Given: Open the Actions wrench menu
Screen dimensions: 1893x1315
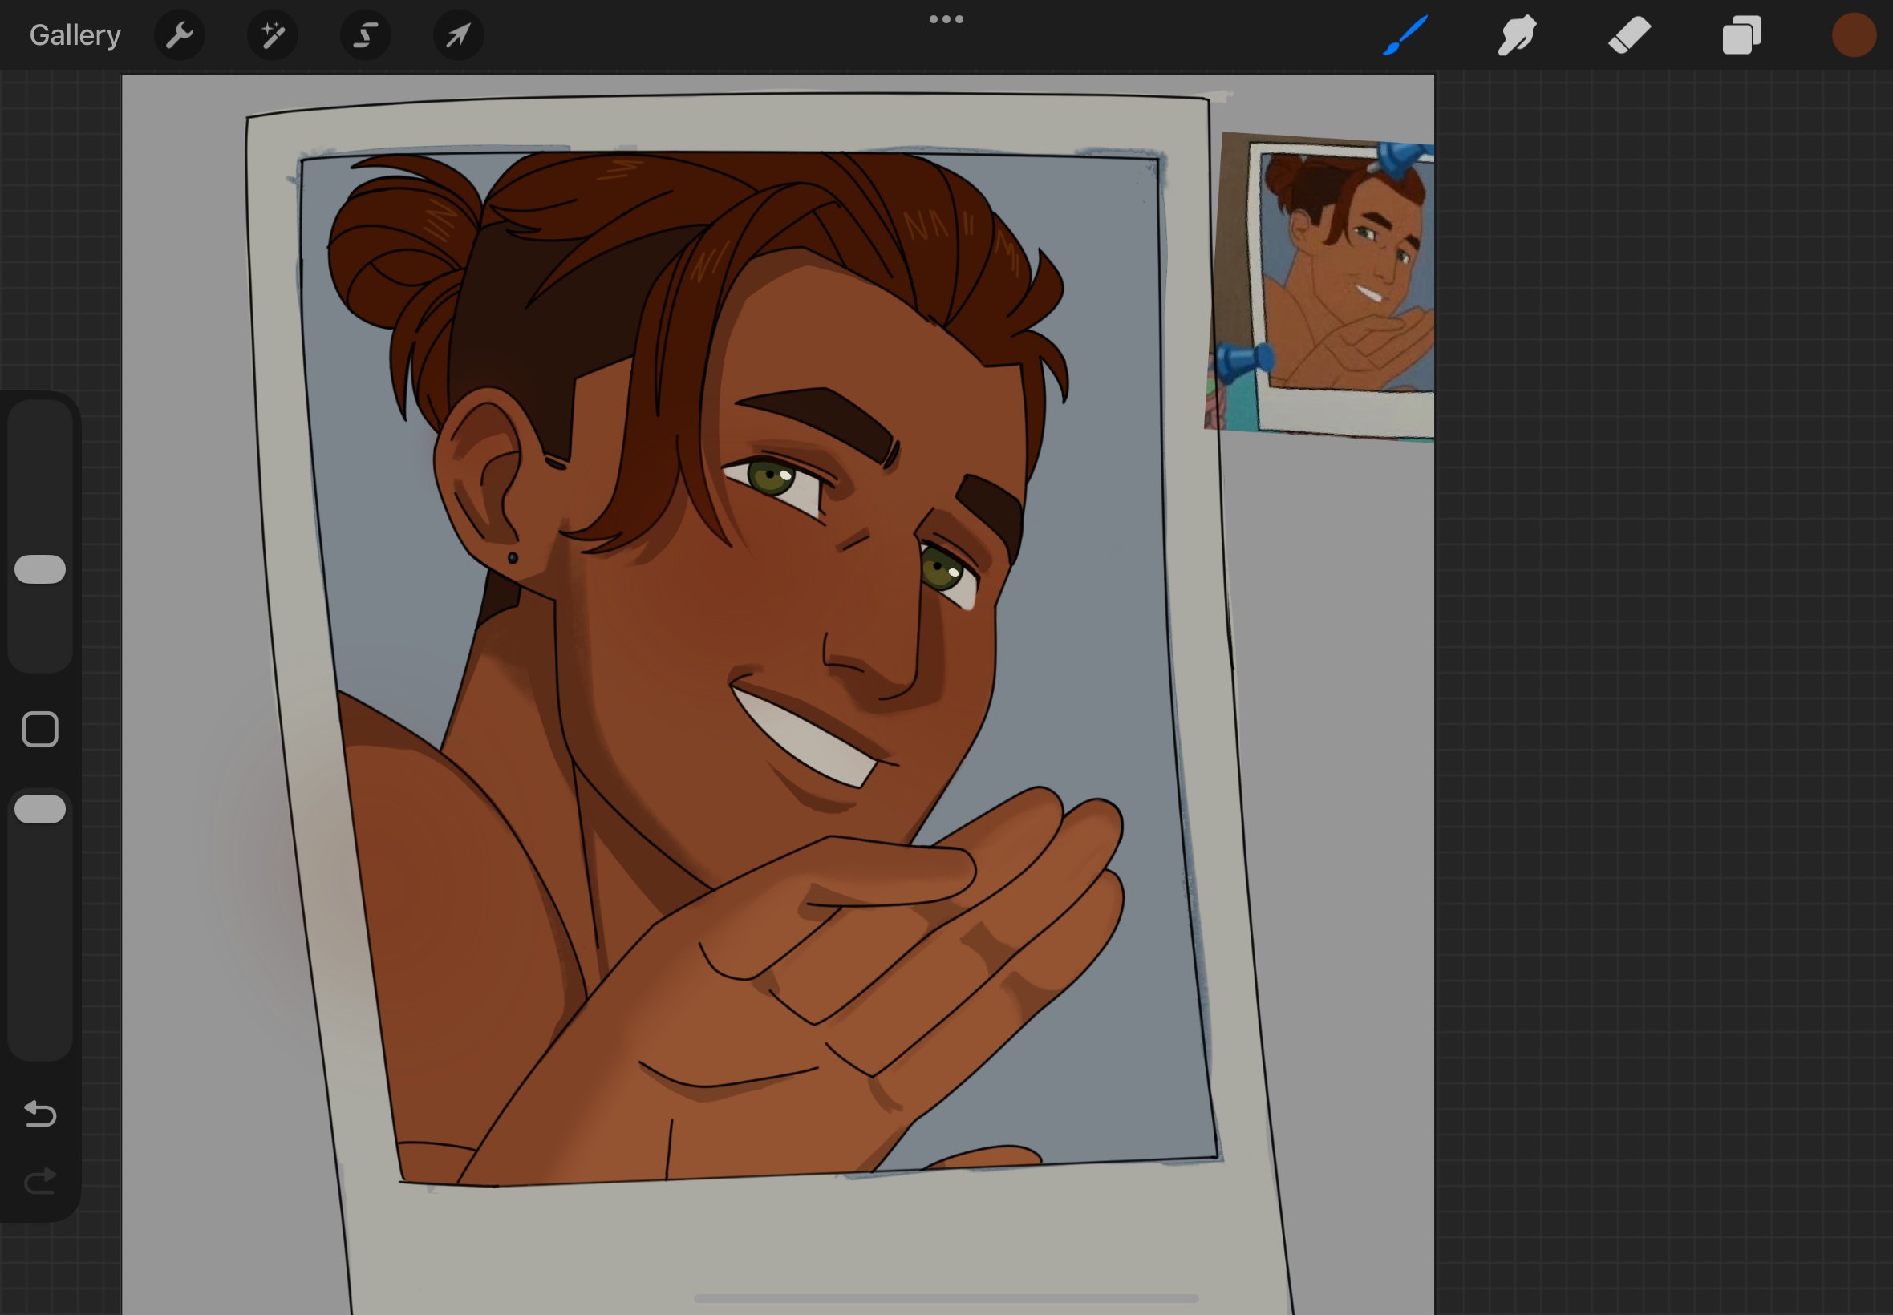Looking at the screenshot, I should [x=179, y=35].
